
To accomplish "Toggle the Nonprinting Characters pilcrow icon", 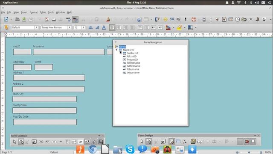I will pos(186,19).
